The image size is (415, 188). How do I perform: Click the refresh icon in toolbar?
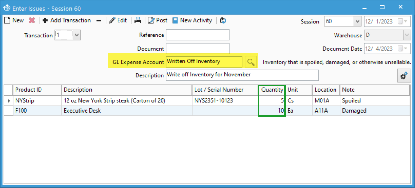point(223,20)
